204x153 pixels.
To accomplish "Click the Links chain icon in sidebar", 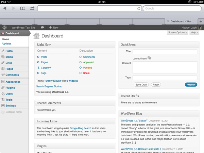I will [3, 63].
